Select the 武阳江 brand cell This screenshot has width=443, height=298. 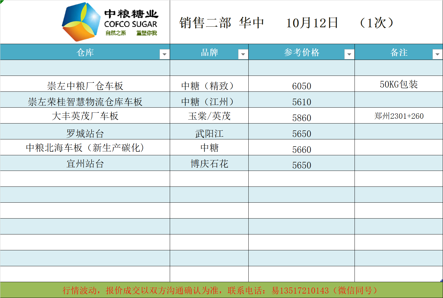[209, 133]
